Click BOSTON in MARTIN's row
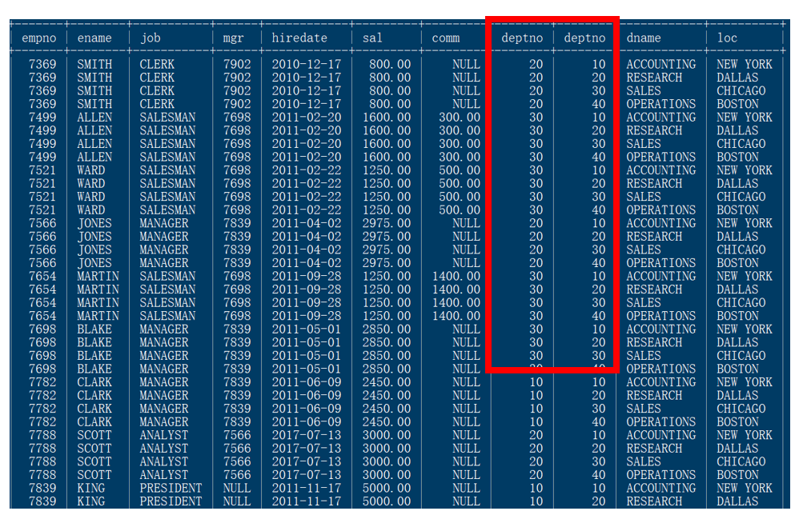 click(x=737, y=316)
